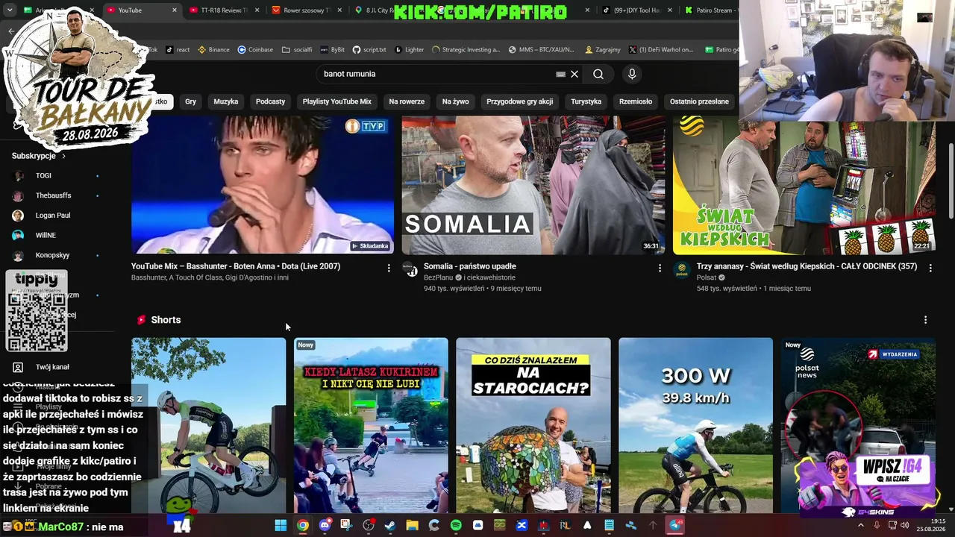
Task: Select the Na żywo filter chip
Action: pyautogui.click(x=456, y=101)
